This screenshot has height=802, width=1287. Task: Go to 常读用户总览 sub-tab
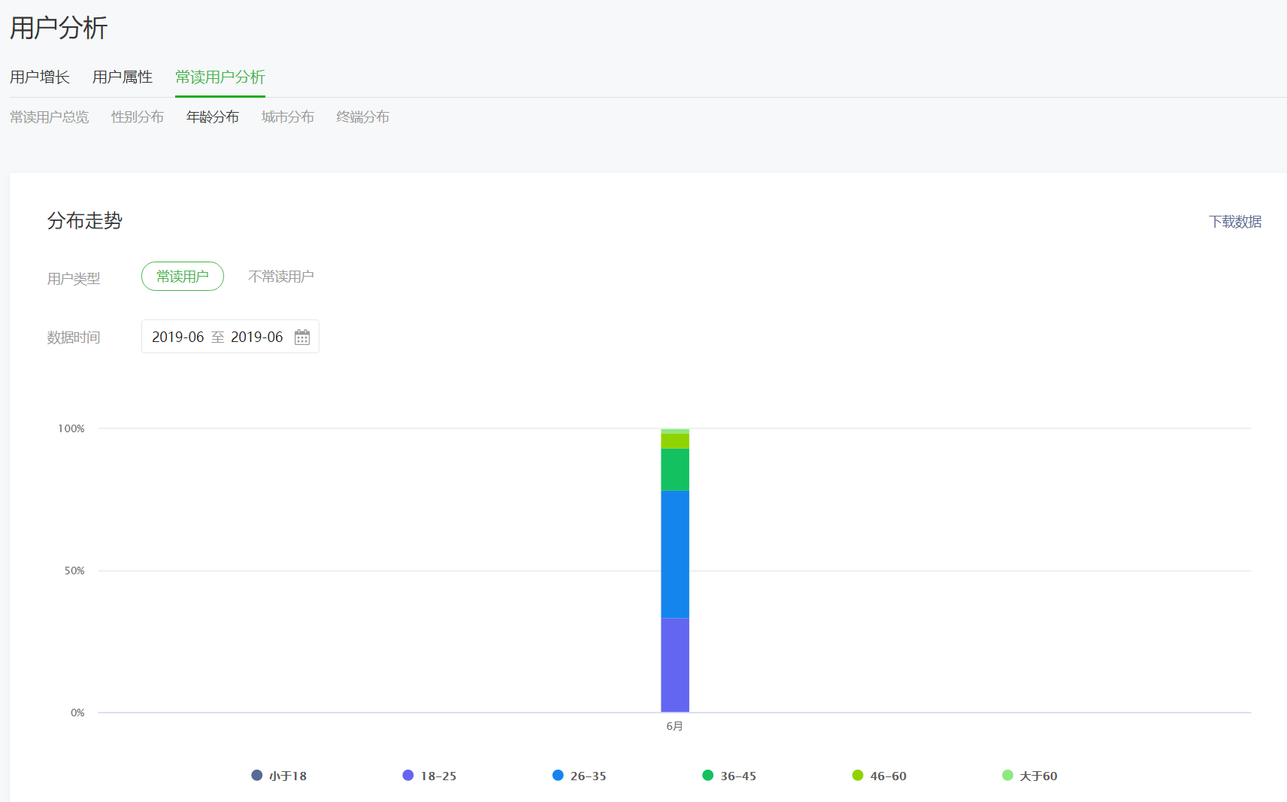tap(50, 117)
